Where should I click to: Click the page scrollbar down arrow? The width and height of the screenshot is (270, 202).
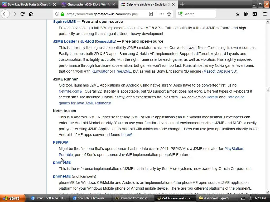pyautogui.click(x=268, y=192)
